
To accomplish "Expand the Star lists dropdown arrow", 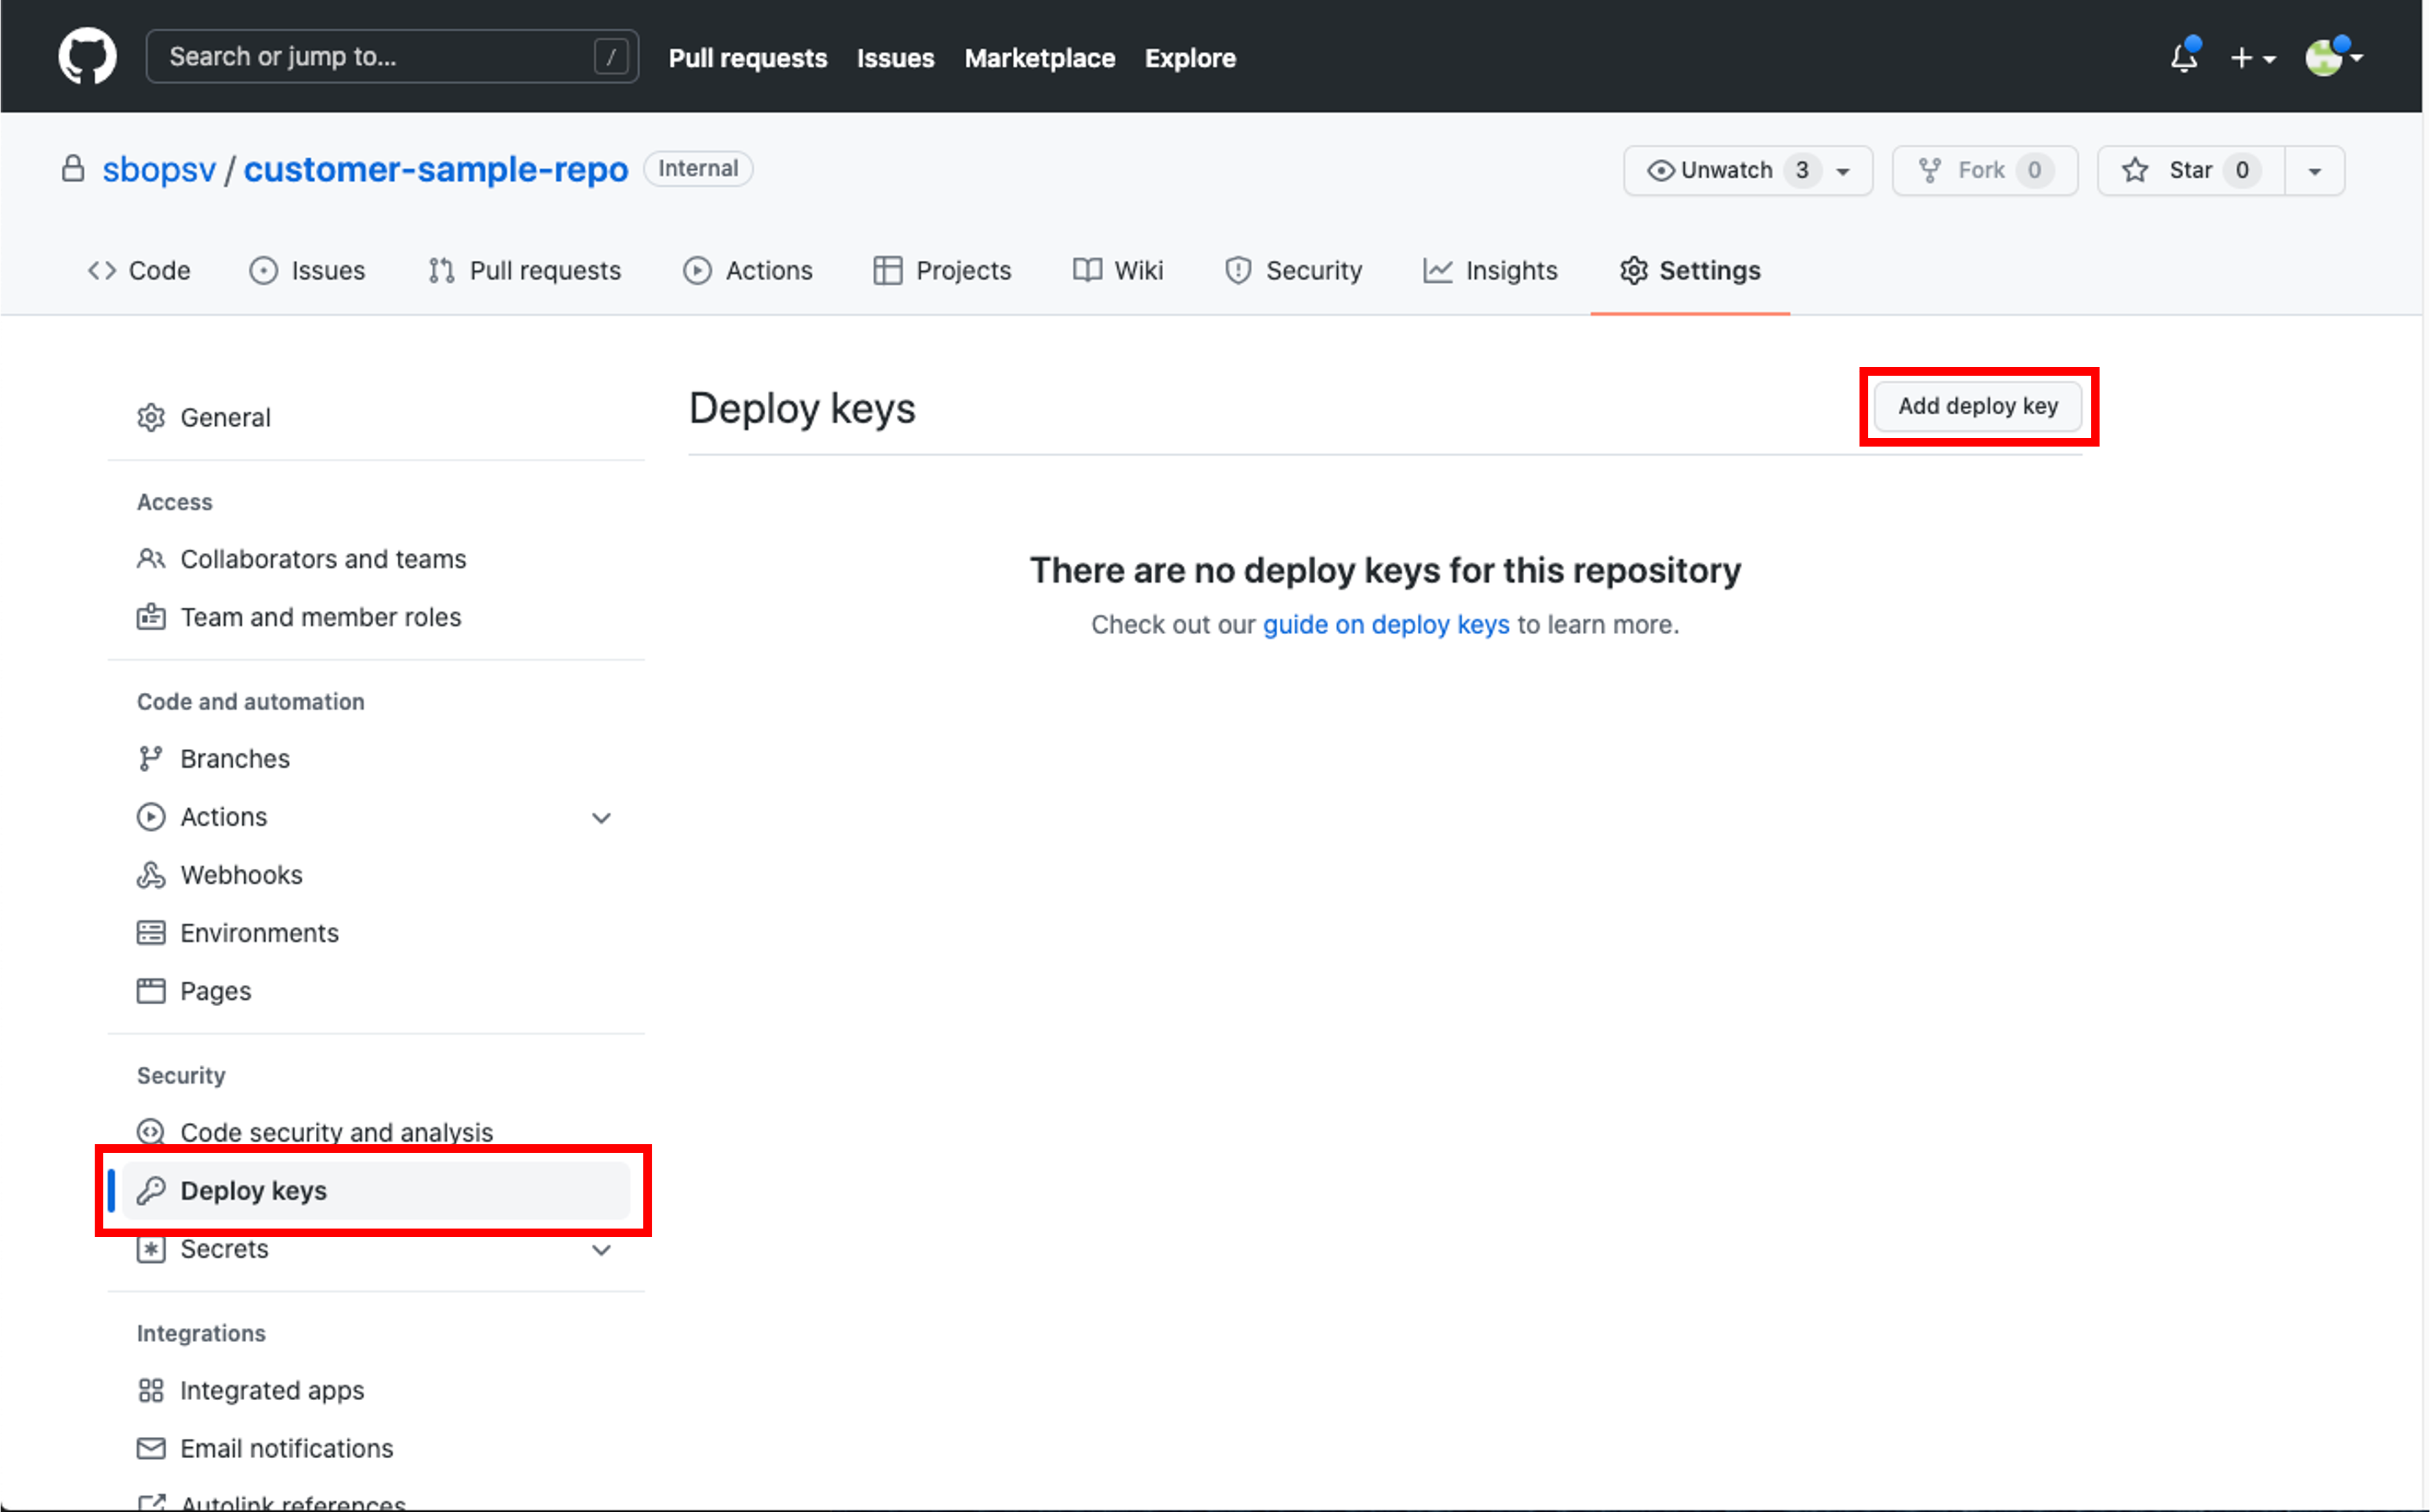I will pos(2314,171).
